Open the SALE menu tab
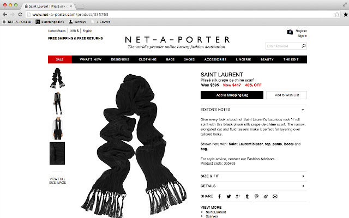Viewport: 349px width, 218px height. click(x=59, y=59)
